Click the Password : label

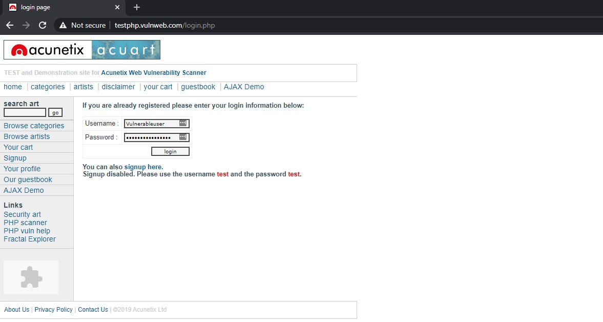pyautogui.click(x=101, y=137)
